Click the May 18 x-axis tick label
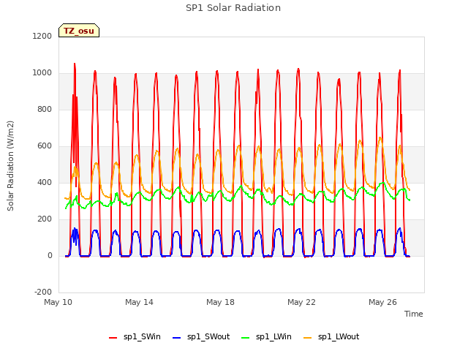Viewport: 468px width, 351px height. (x=220, y=302)
